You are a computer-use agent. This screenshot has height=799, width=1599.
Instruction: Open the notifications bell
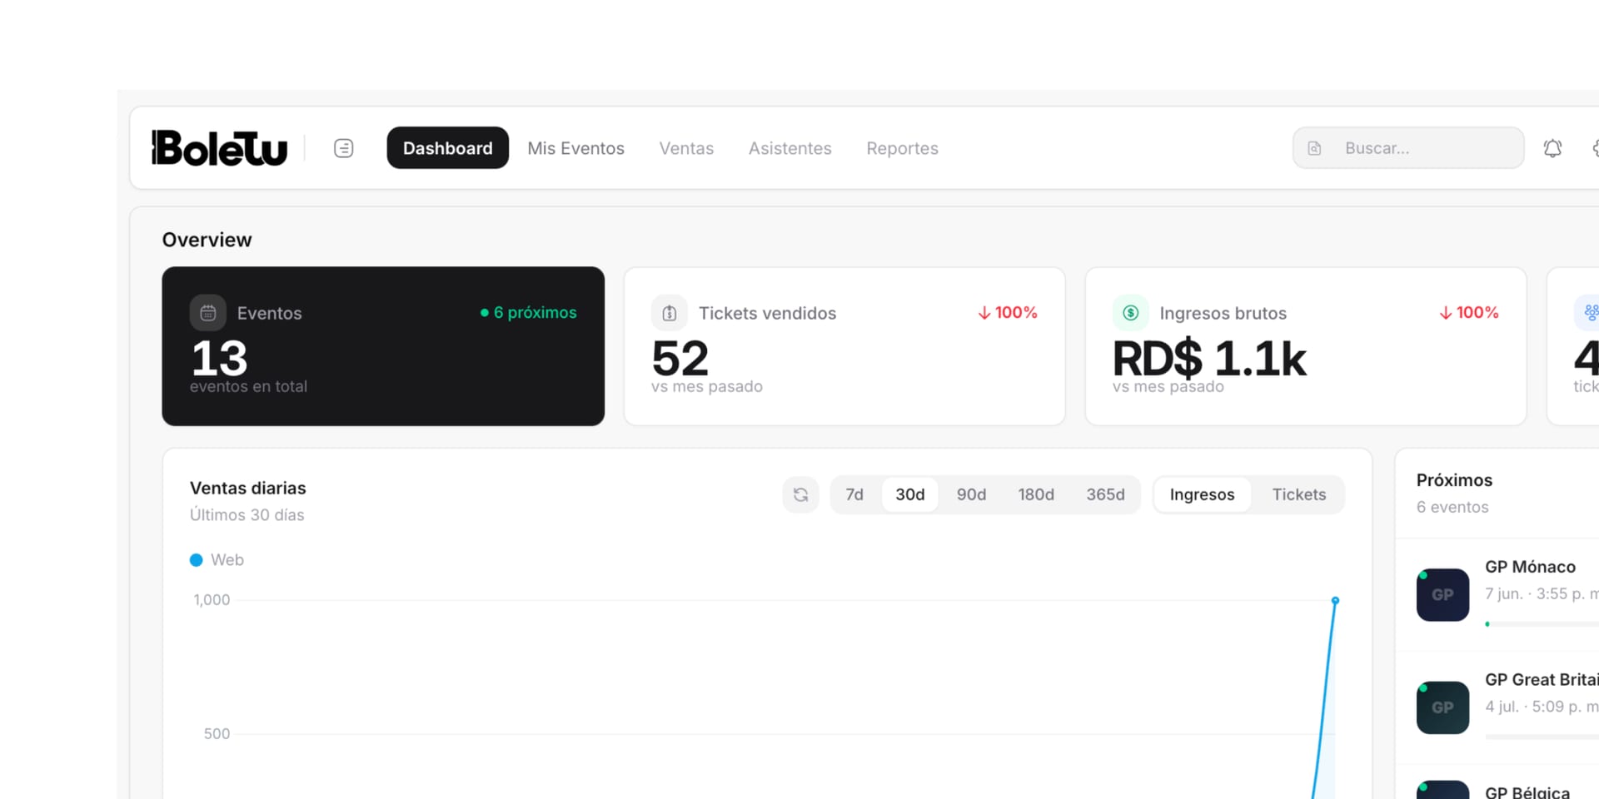[x=1552, y=148]
